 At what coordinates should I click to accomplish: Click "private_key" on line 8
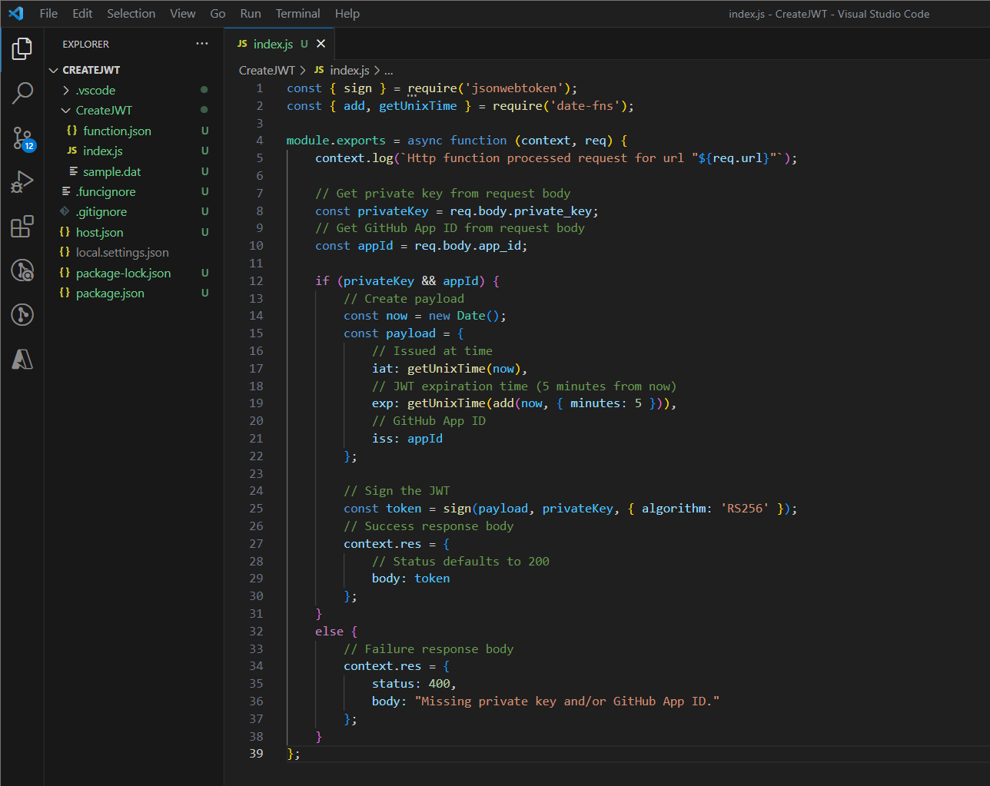553,211
